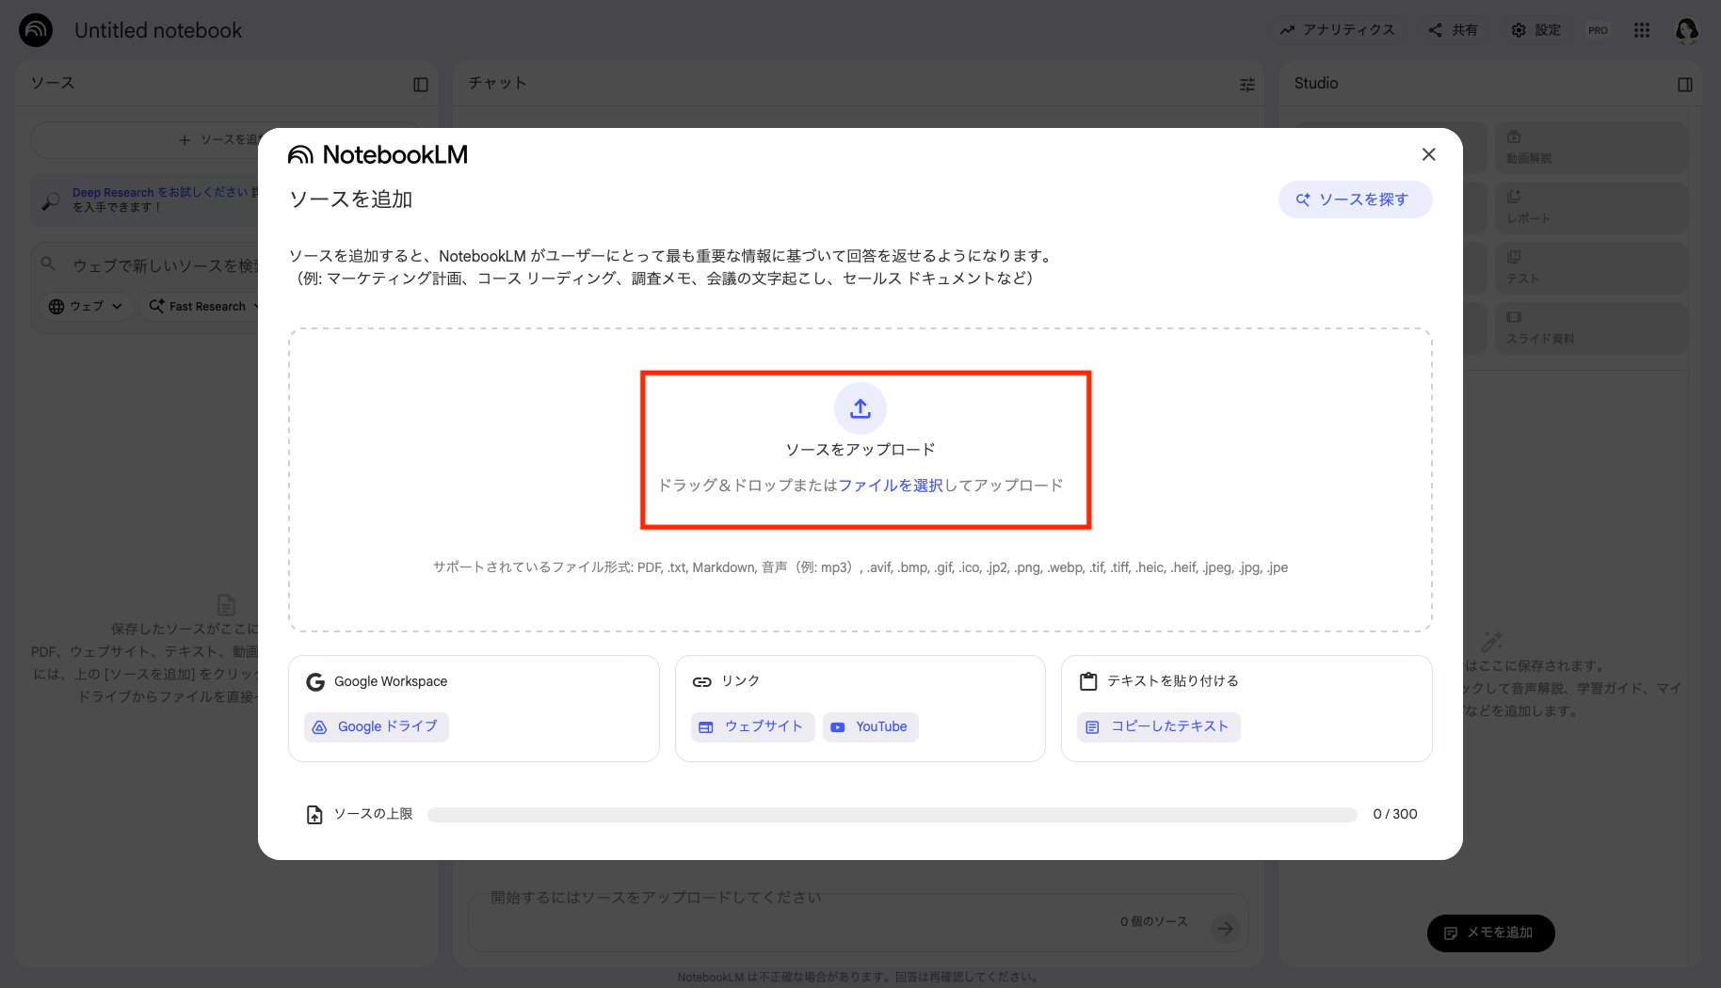Choose コピーしたテキスト to paste text
The height and width of the screenshot is (988, 1721).
(1158, 726)
